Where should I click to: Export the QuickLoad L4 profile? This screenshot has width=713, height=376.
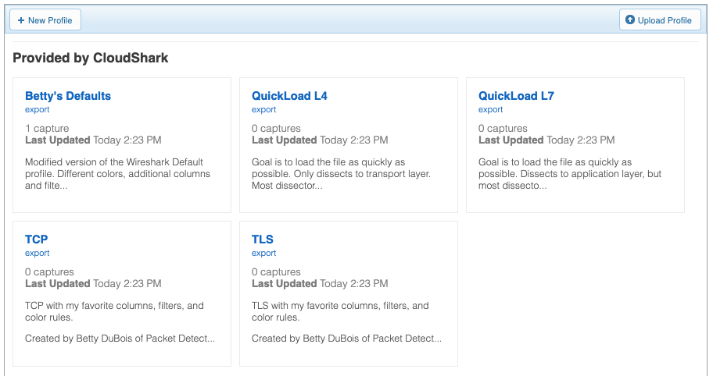click(x=263, y=109)
